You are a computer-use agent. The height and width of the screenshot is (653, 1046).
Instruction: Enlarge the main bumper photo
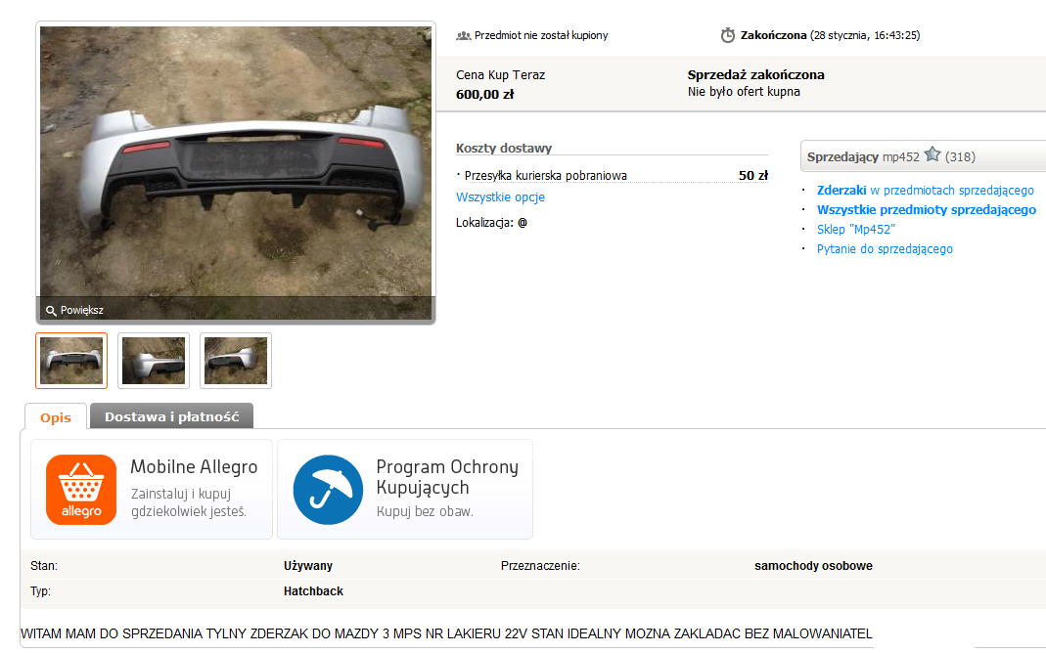click(x=236, y=166)
